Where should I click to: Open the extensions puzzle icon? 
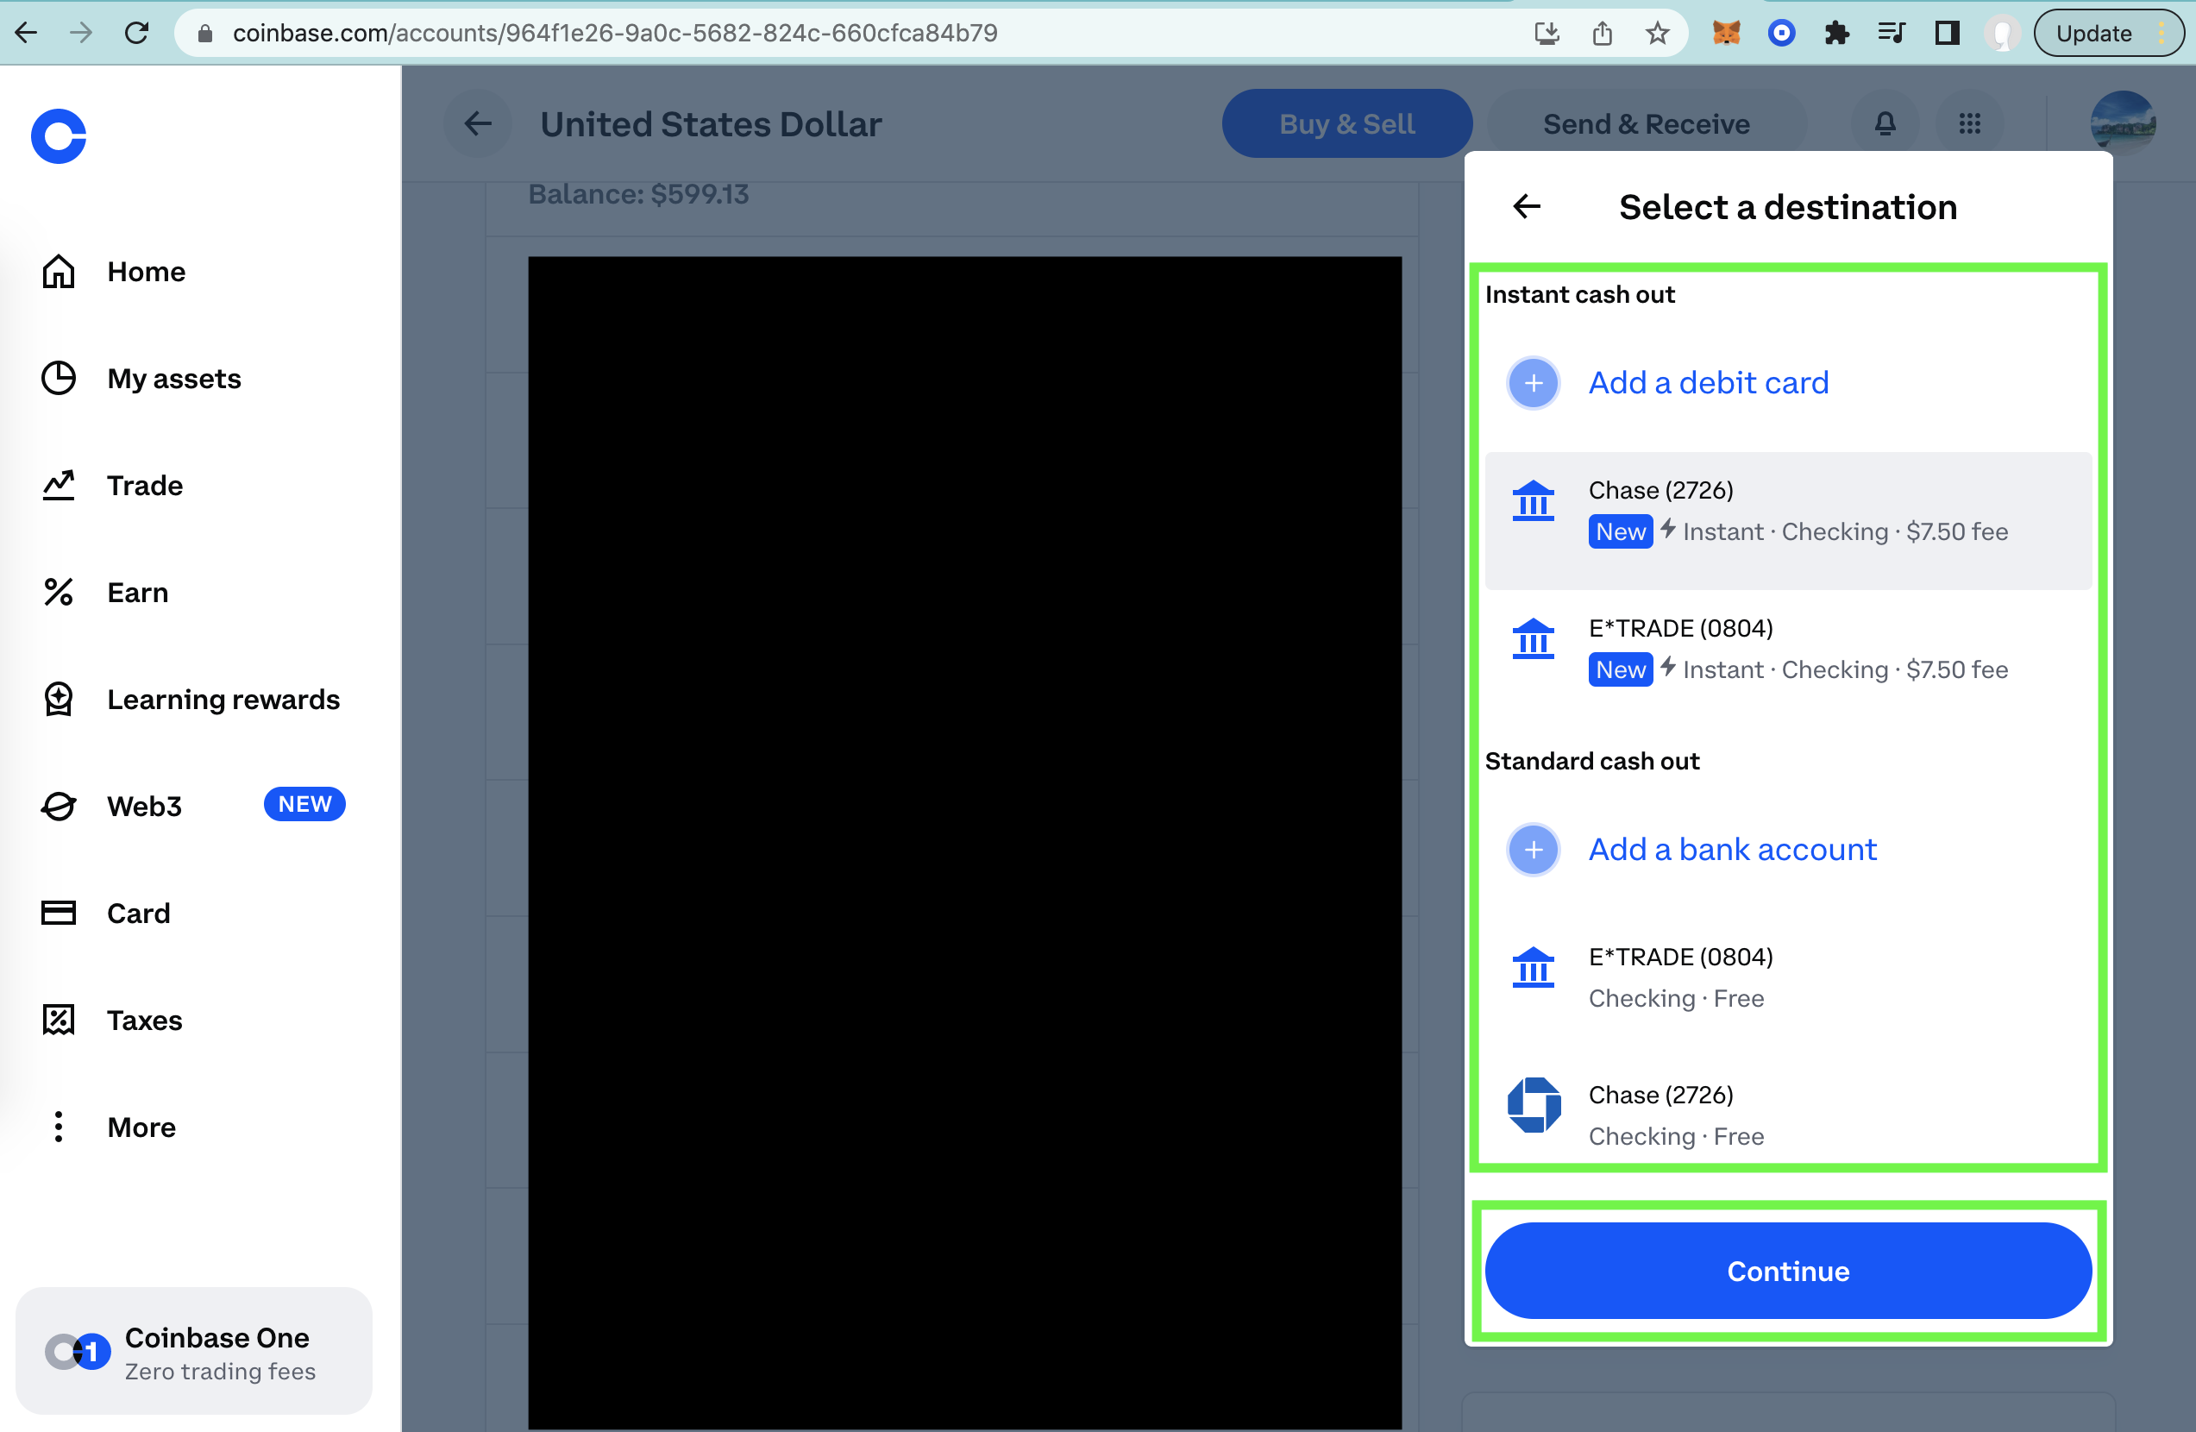pyautogui.click(x=1837, y=34)
